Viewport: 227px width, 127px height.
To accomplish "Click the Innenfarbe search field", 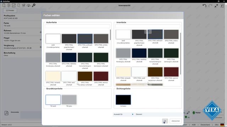I will click(x=148, y=26).
